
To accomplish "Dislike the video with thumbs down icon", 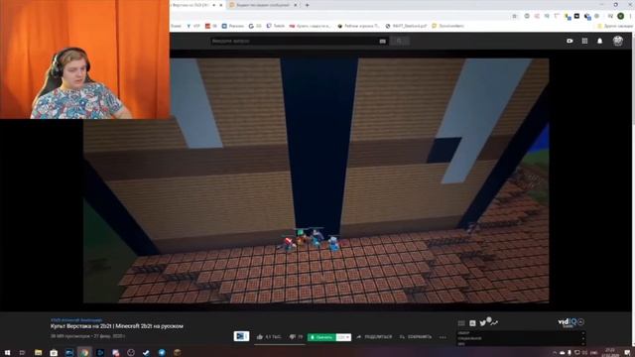I will coord(292,337).
